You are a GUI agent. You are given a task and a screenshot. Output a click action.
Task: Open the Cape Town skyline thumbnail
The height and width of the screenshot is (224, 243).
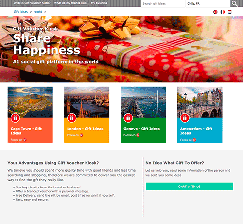coord(30,102)
